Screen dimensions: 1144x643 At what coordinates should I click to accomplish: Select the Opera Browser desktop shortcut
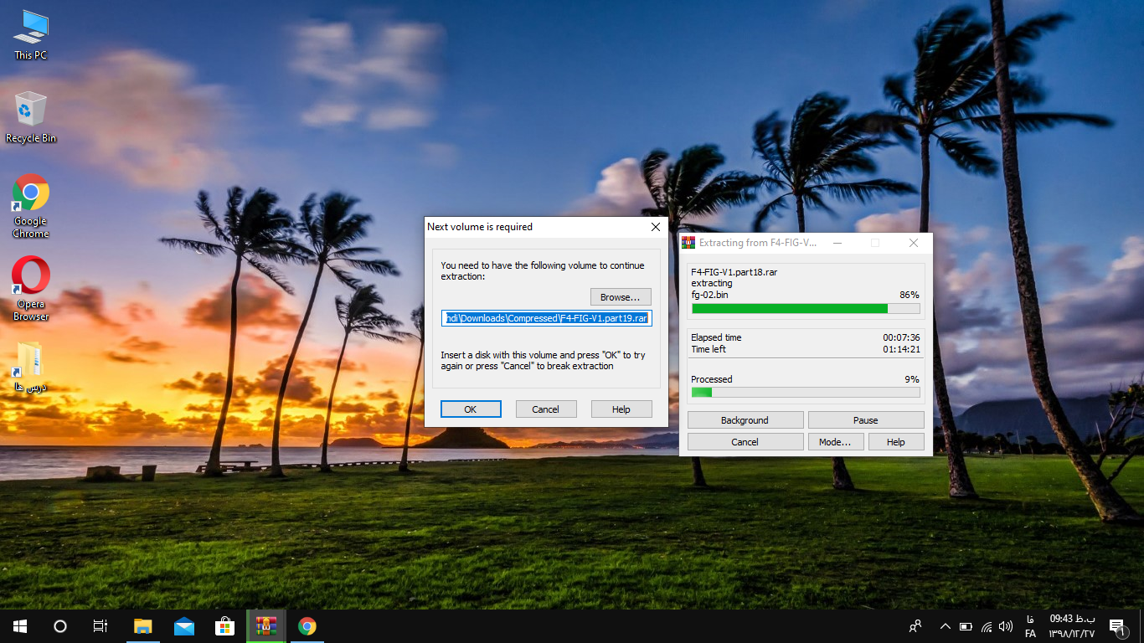pos(31,287)
